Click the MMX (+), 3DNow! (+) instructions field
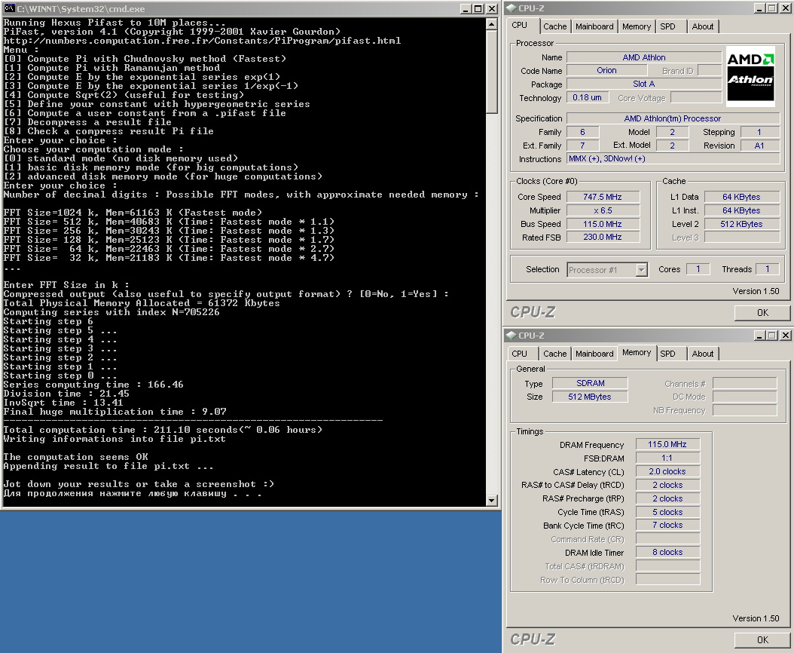Viewport: 794px width, 653px height. (x=673, y=158)
